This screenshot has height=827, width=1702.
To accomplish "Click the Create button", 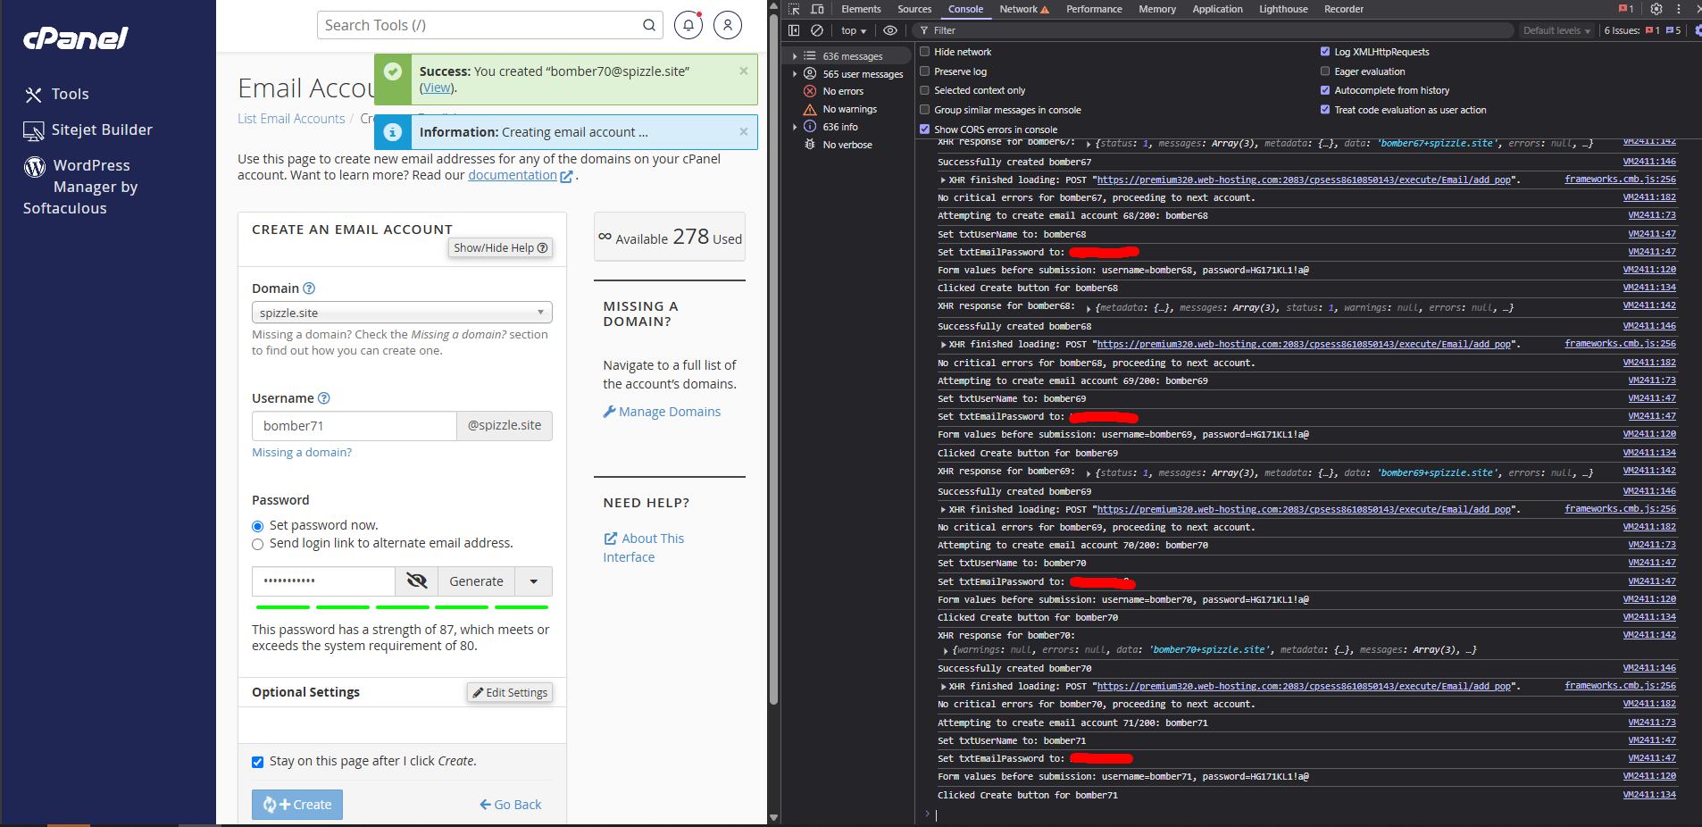I will click(297, 805).
